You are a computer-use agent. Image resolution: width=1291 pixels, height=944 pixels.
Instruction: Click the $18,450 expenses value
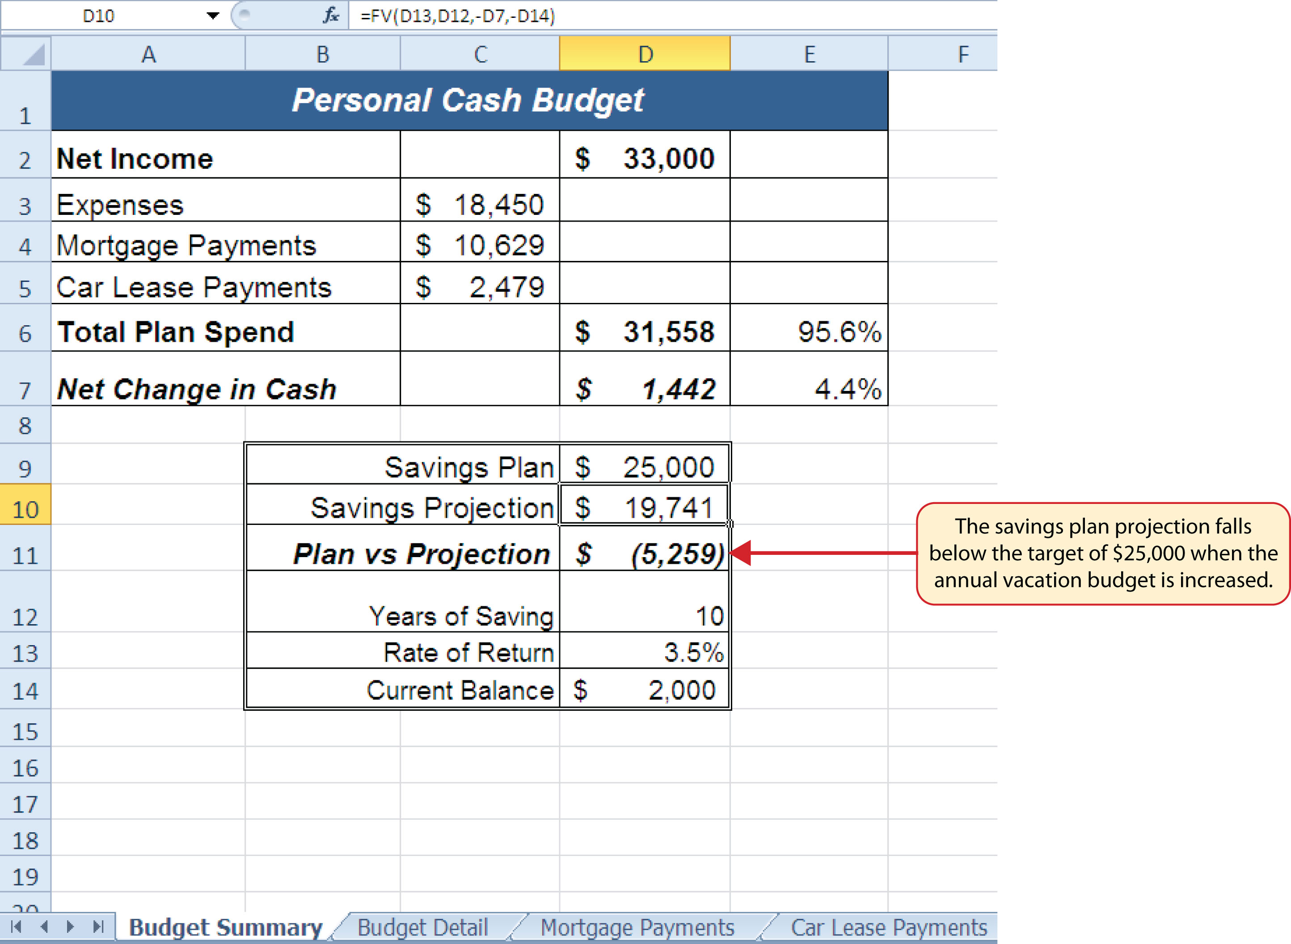pos(480,200)
